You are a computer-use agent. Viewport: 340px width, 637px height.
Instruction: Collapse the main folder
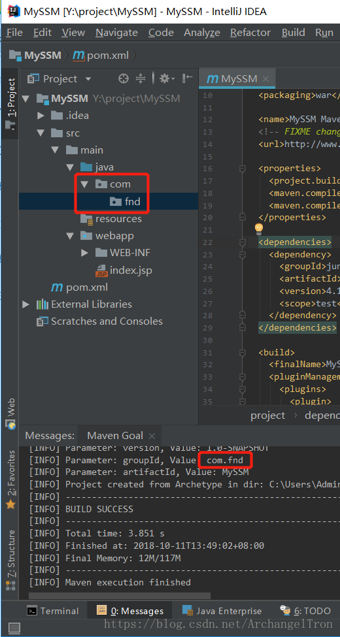(x=56, y=150)
